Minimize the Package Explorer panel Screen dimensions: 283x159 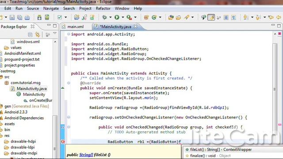click(x=49, y=25)
